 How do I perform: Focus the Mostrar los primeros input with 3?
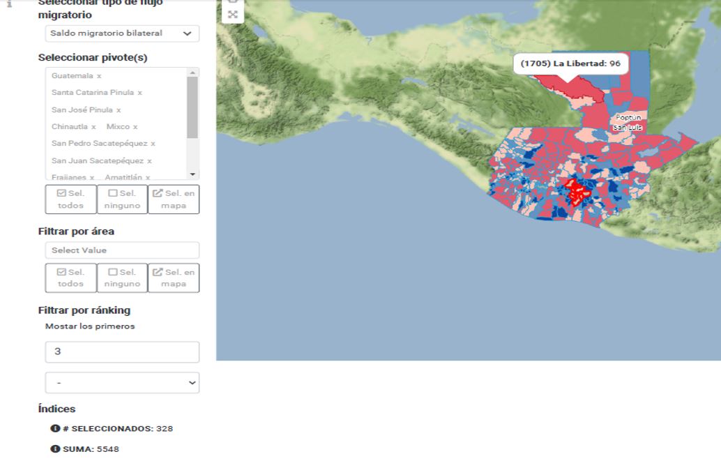(122, 352)
